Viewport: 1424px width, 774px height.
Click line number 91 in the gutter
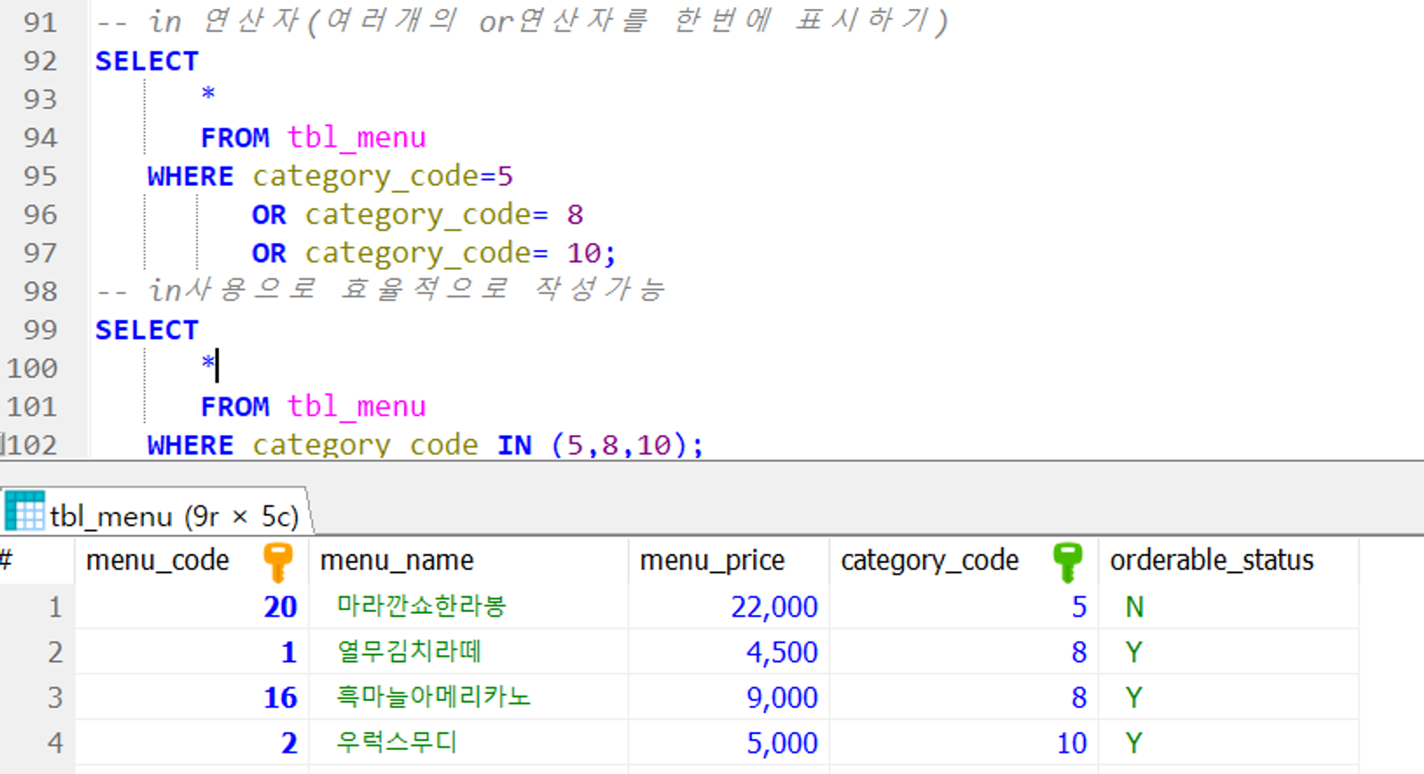(x=40, y=21)
